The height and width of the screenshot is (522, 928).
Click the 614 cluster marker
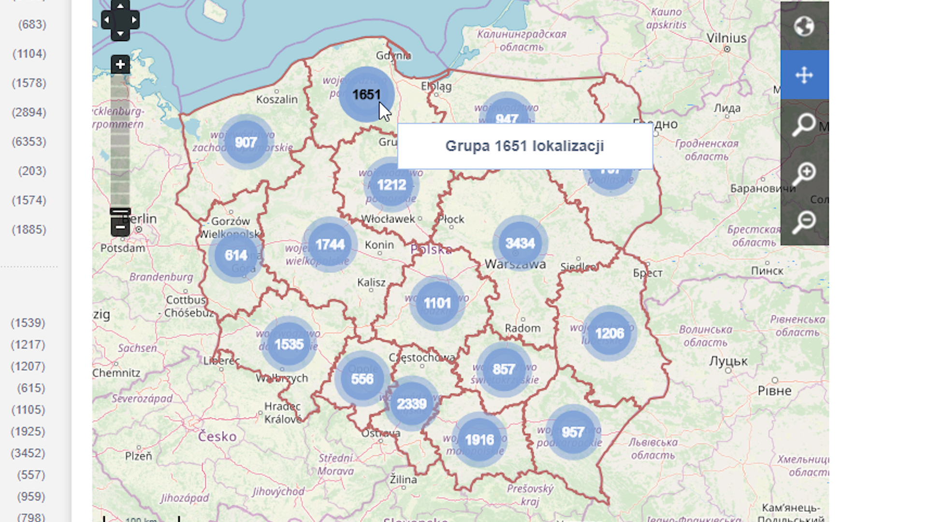pyautogui.click(x=236, y=255)
